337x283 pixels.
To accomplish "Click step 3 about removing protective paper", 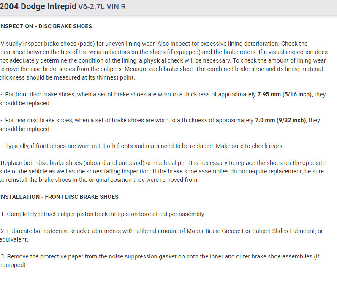I will (127, 256).
